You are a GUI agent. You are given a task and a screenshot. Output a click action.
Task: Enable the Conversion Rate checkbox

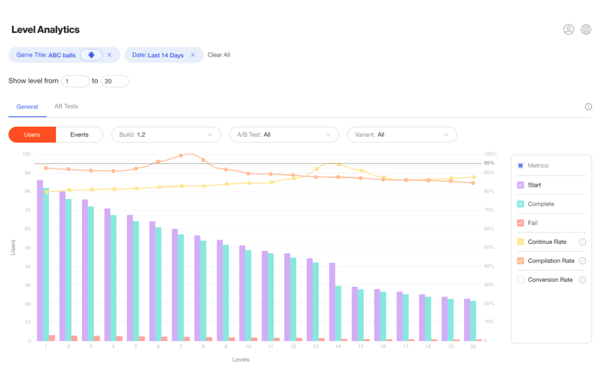pyautogui.click(x=520, y=280)
